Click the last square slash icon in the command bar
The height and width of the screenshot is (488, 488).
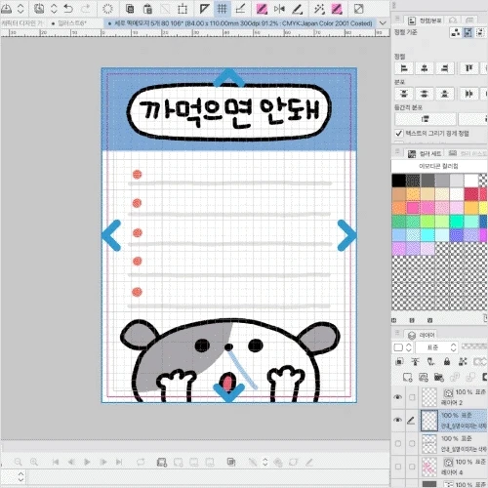coord(358,9)
